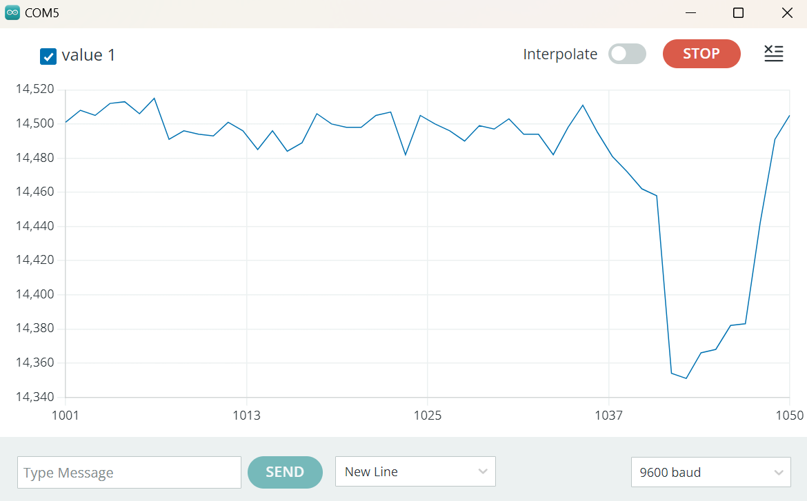
Task: Click the Interpolate text label
Action: (560, 54)
